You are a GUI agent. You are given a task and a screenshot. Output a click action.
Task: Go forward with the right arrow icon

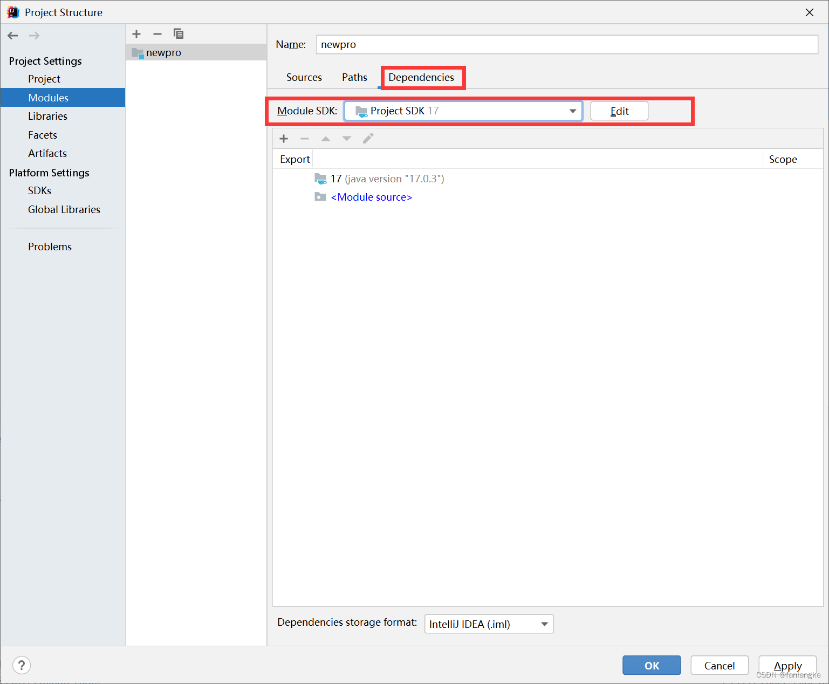pos(35,36)
